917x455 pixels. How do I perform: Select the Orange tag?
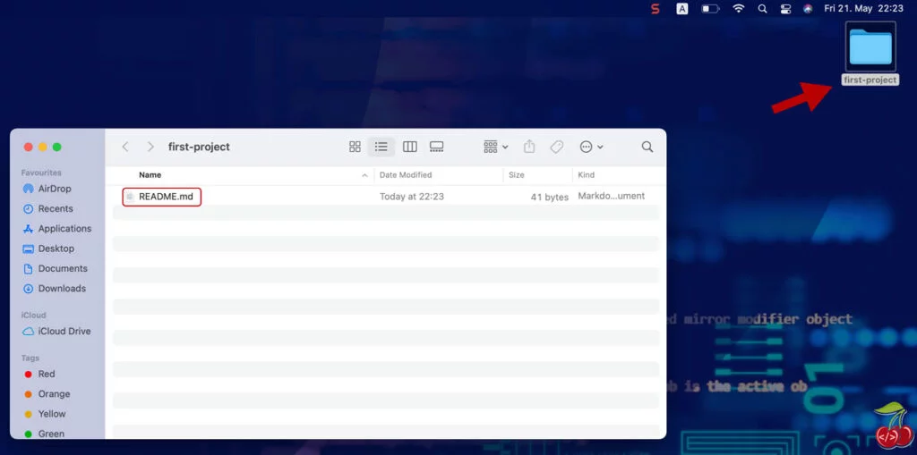[x=47, y=393]
